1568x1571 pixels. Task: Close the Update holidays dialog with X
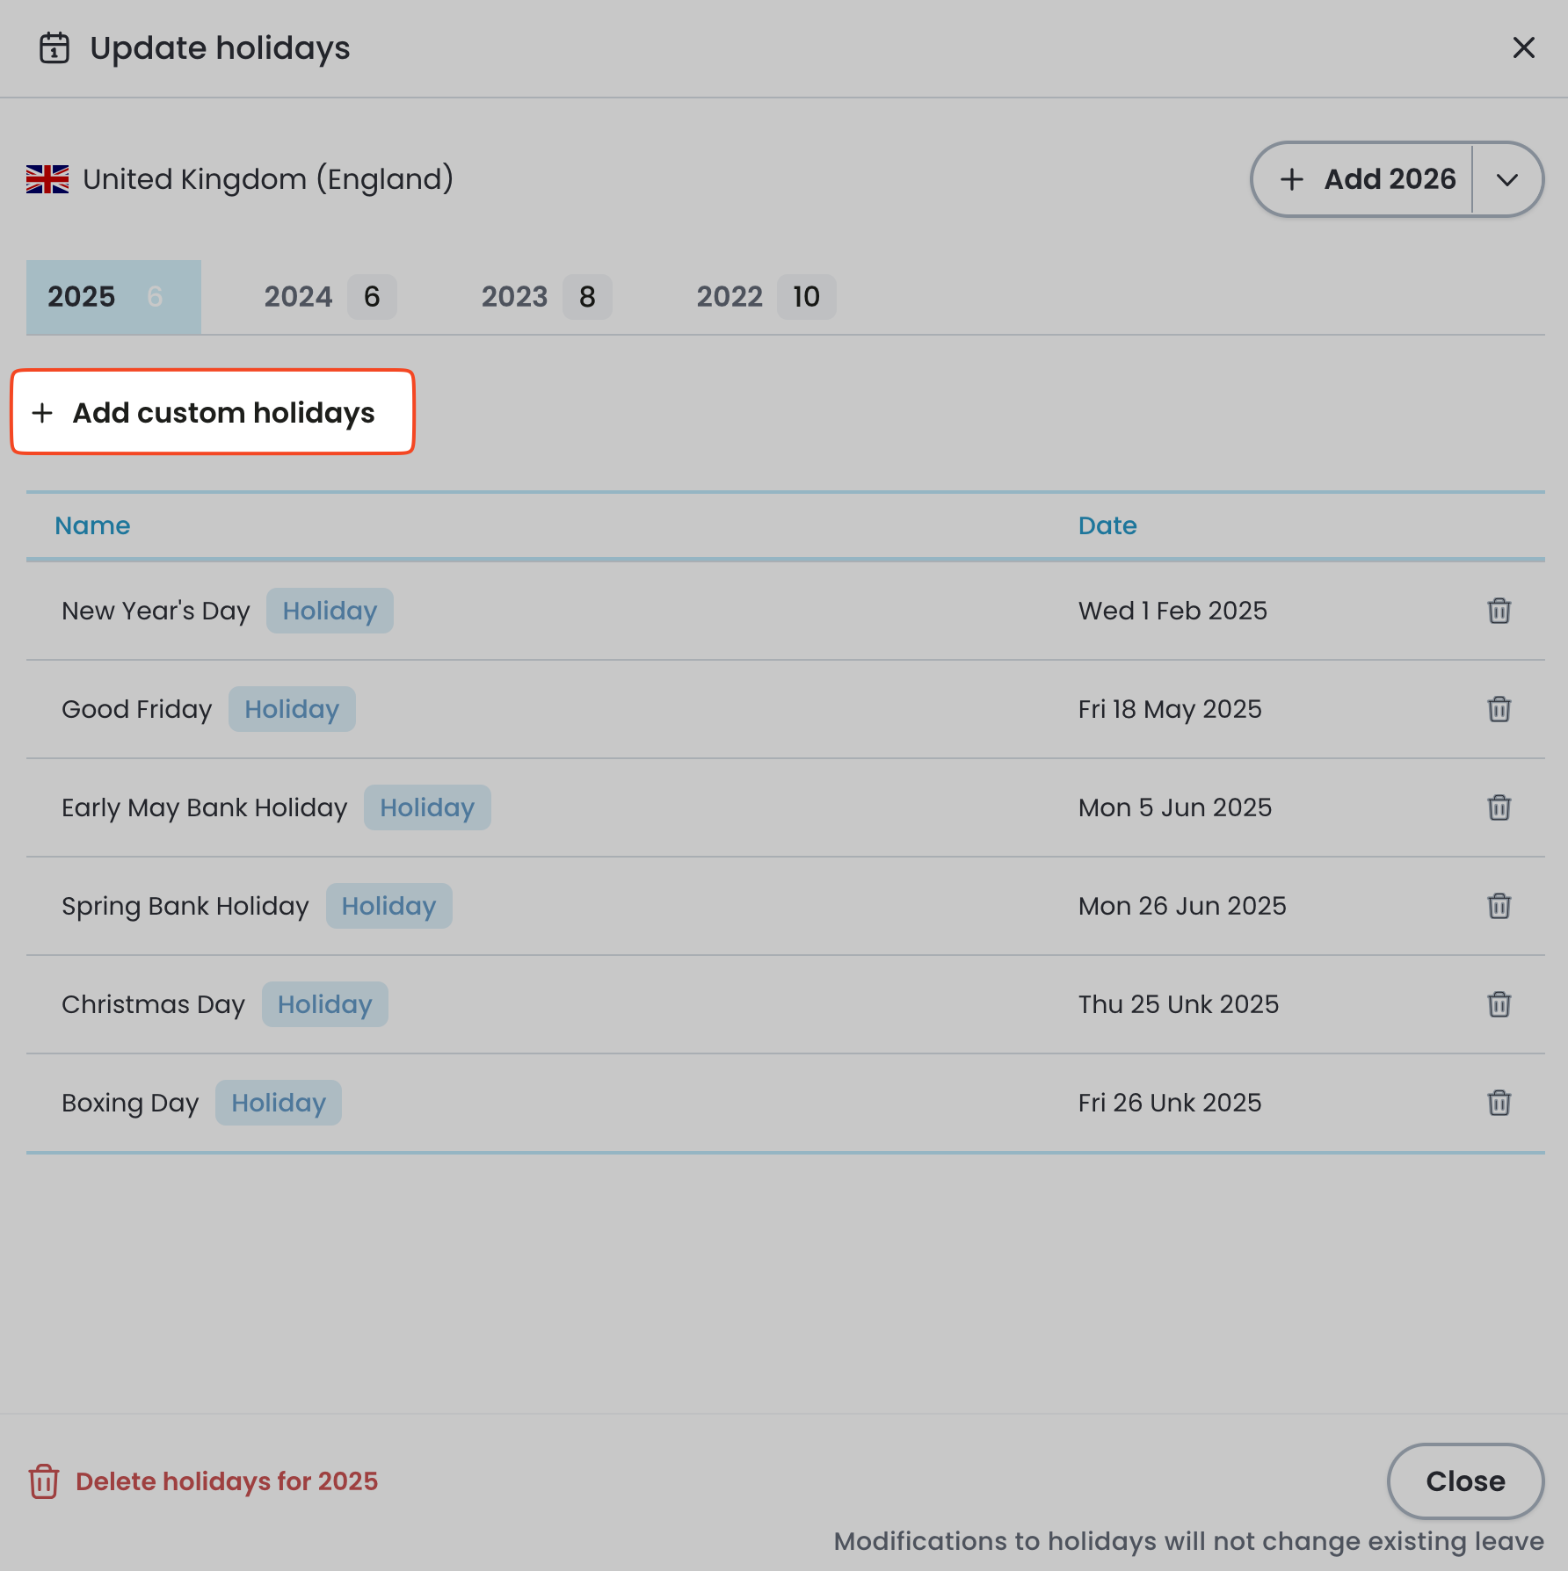(x=1523, y=47)
